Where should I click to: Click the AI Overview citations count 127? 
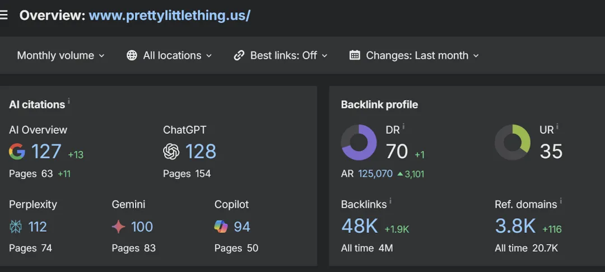(46, 152)
